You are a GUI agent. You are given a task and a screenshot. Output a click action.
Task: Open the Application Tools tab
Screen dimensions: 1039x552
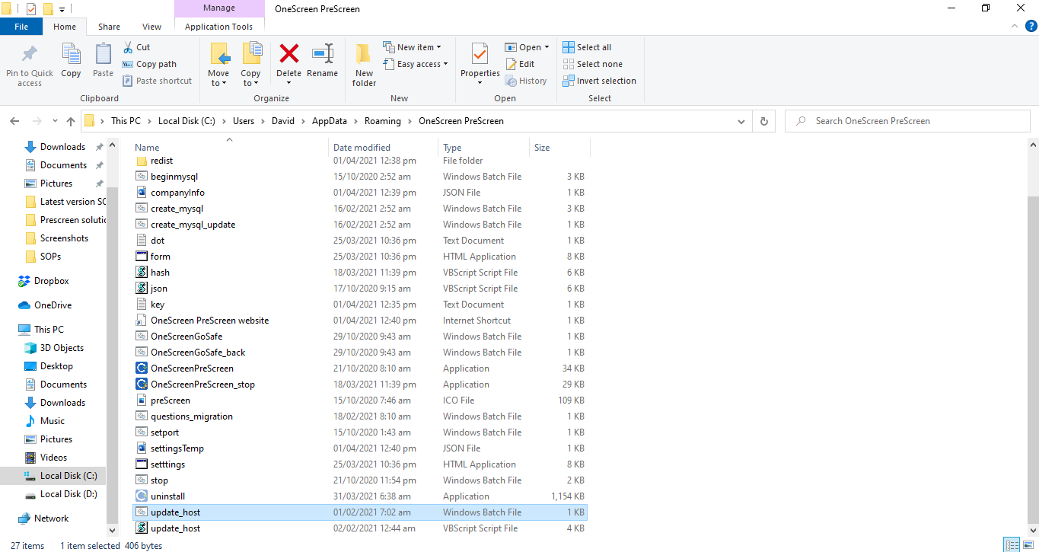(x=219, y=27)
